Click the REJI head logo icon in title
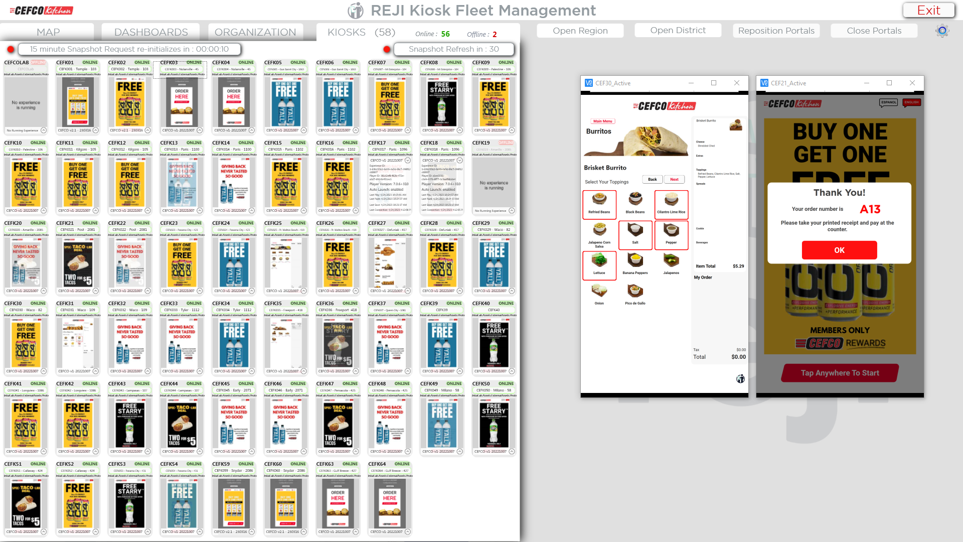 click(x=356, y=10)
